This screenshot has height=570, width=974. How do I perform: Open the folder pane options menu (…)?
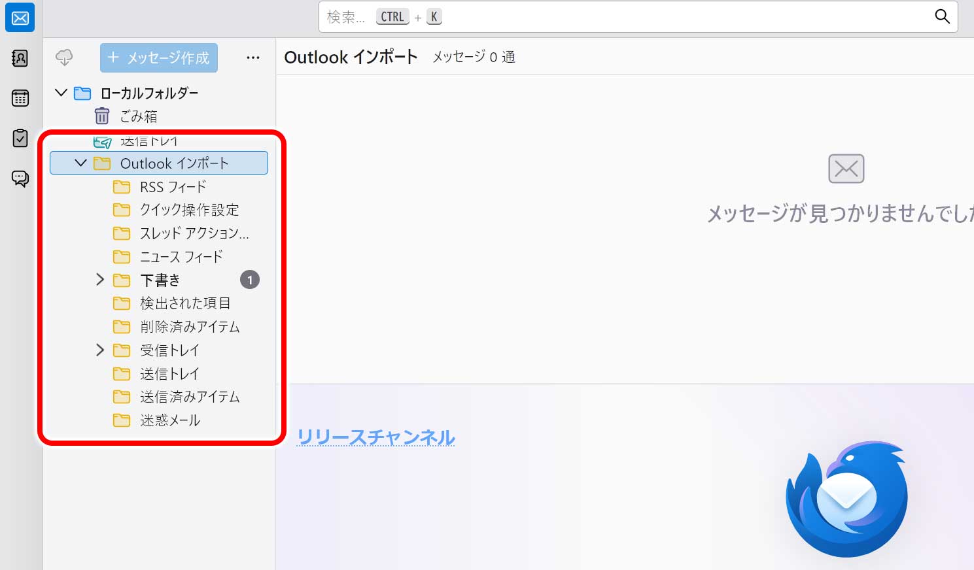(253, 58)
